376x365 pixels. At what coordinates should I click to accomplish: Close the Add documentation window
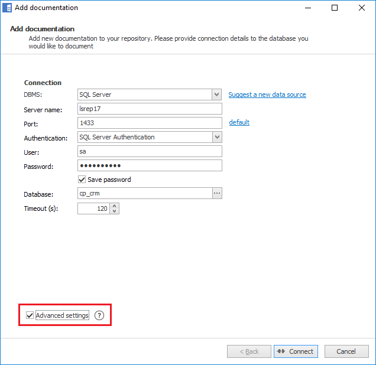click(362, 8)
